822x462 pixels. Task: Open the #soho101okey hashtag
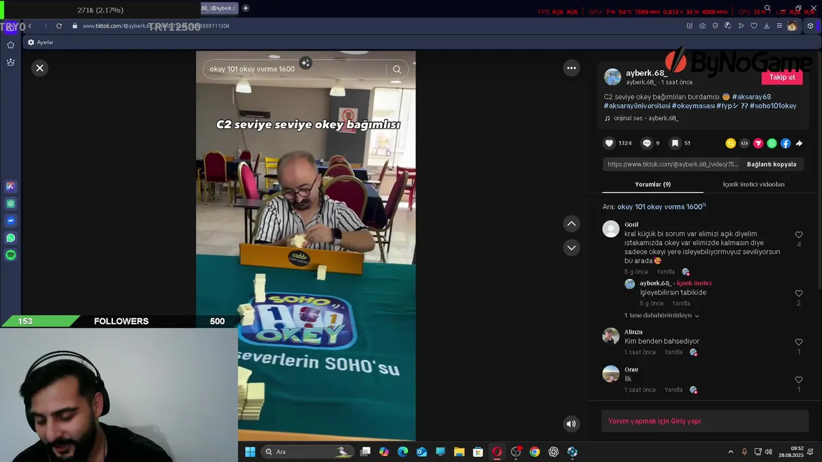click(x=773, y=106)
